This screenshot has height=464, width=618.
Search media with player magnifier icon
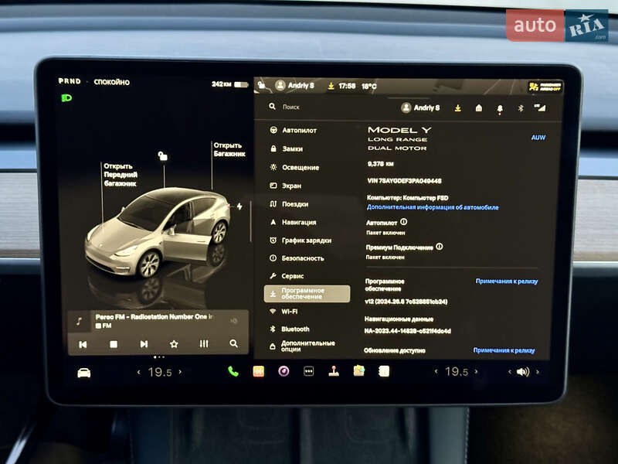pyautogui.click(x=234, y=343)
